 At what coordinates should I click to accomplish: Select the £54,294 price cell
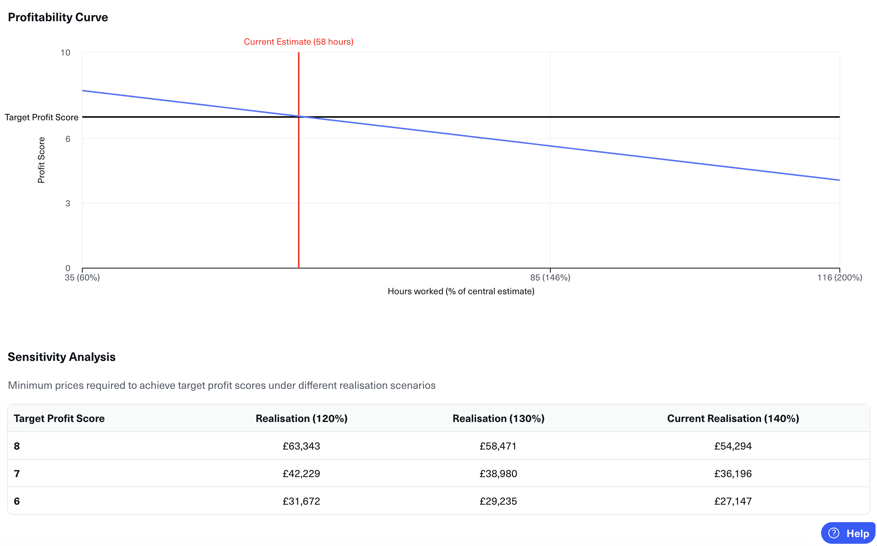point(732,446)
